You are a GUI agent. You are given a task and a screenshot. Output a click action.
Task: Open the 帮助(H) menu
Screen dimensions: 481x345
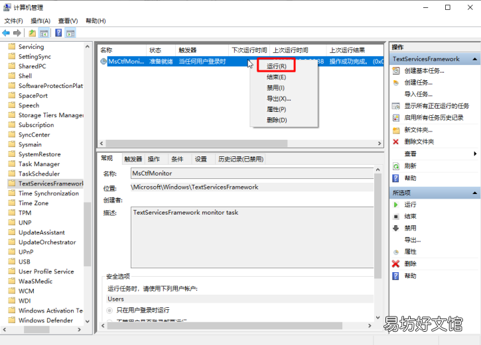point(96,21)
